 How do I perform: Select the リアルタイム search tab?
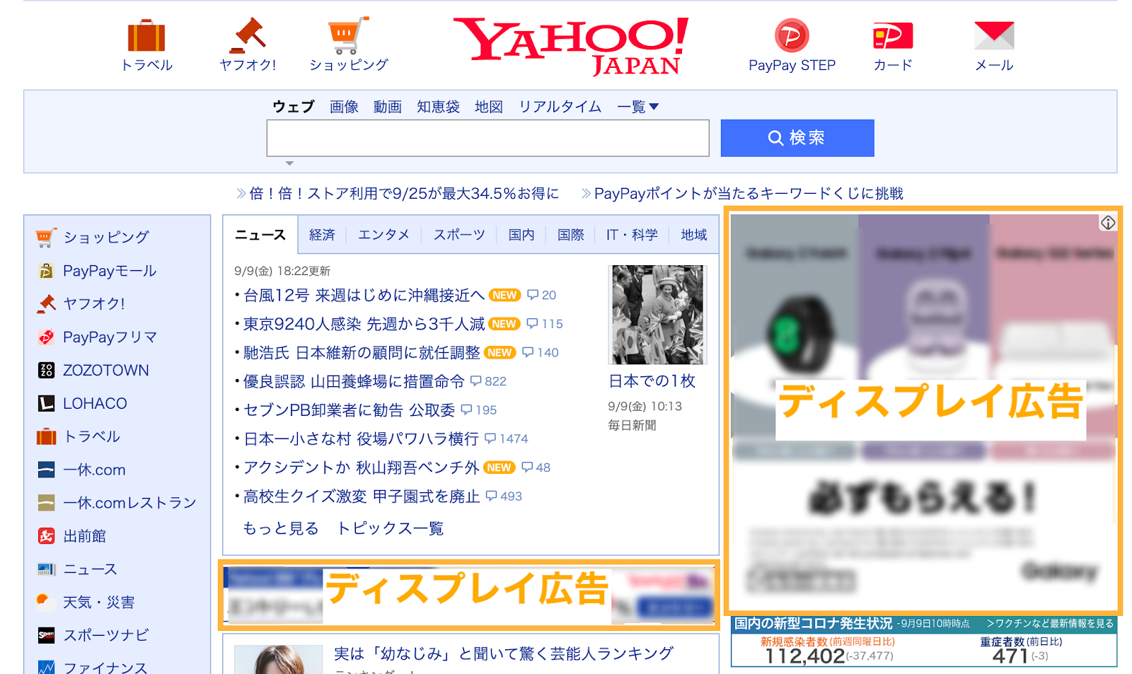click(x=560, y=107)
